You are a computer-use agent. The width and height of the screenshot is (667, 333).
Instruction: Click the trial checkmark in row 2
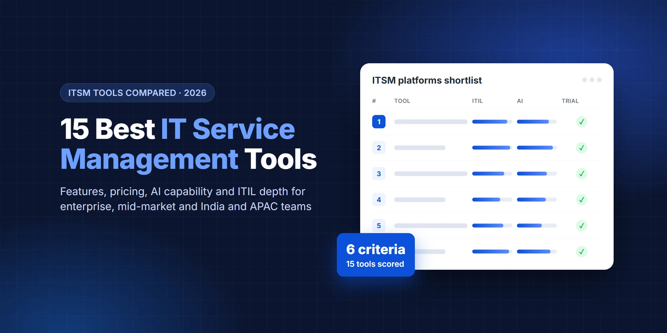coord(582,148)
